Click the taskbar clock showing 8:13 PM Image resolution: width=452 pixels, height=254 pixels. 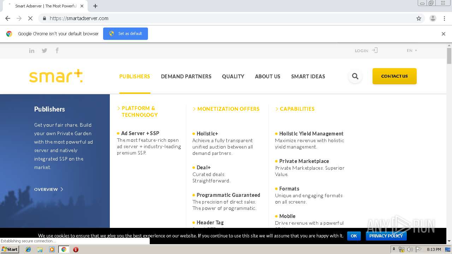click(434, 249)
